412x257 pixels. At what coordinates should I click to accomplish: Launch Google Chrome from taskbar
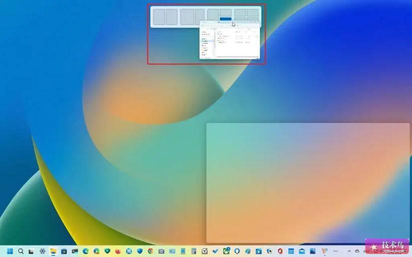(x=150, y=251)
